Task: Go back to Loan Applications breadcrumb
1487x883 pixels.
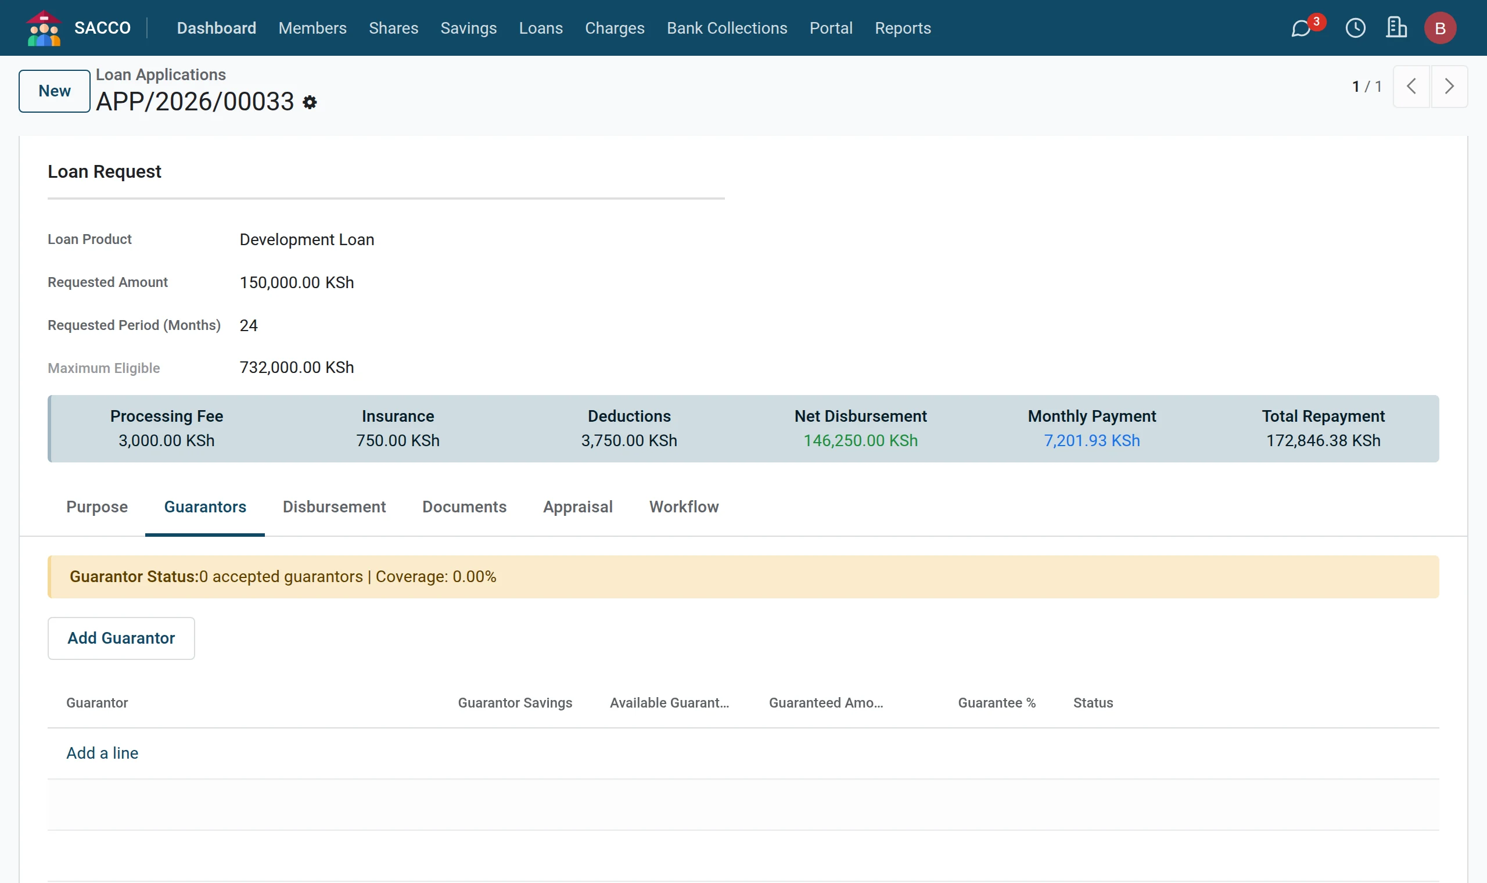Action: tap(160, 74)
